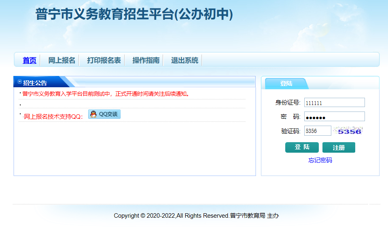Choose 退出系统 to log out
388x227 pixels.
(184, 61)
